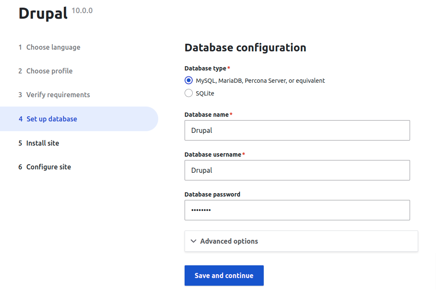The width and height of the screenshot is (436, 298).
Task: Select MySQL, MariaDB, Percona Server database type
Action: 188,81
